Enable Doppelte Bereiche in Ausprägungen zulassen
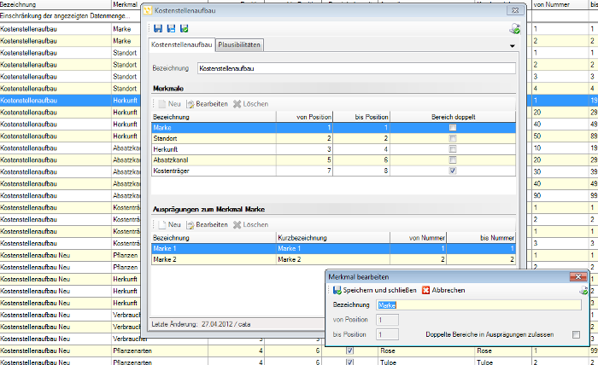This screenshot has width=598, height=365. [x=576, y=334]
